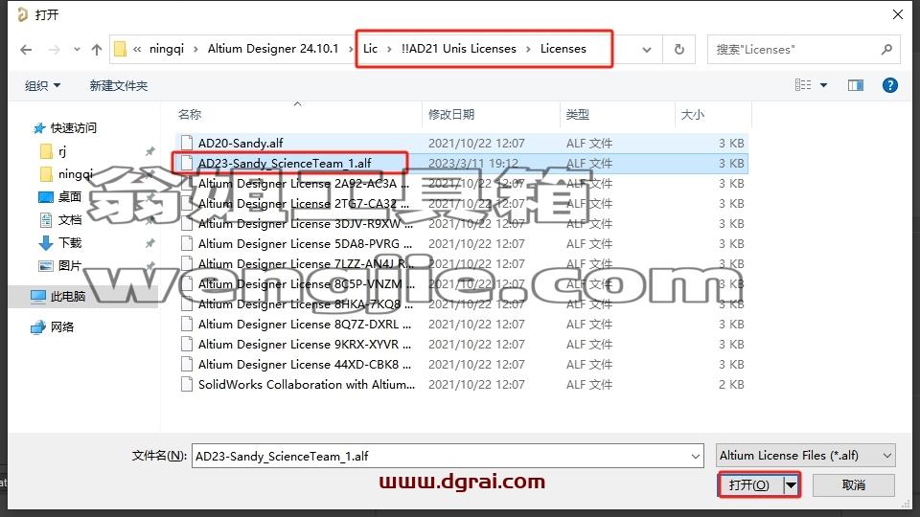The height and width of the screenshot is (517, 920).
Task: Select Altium Designer License 8C5P-VNZM file
Action: point(461,284)
